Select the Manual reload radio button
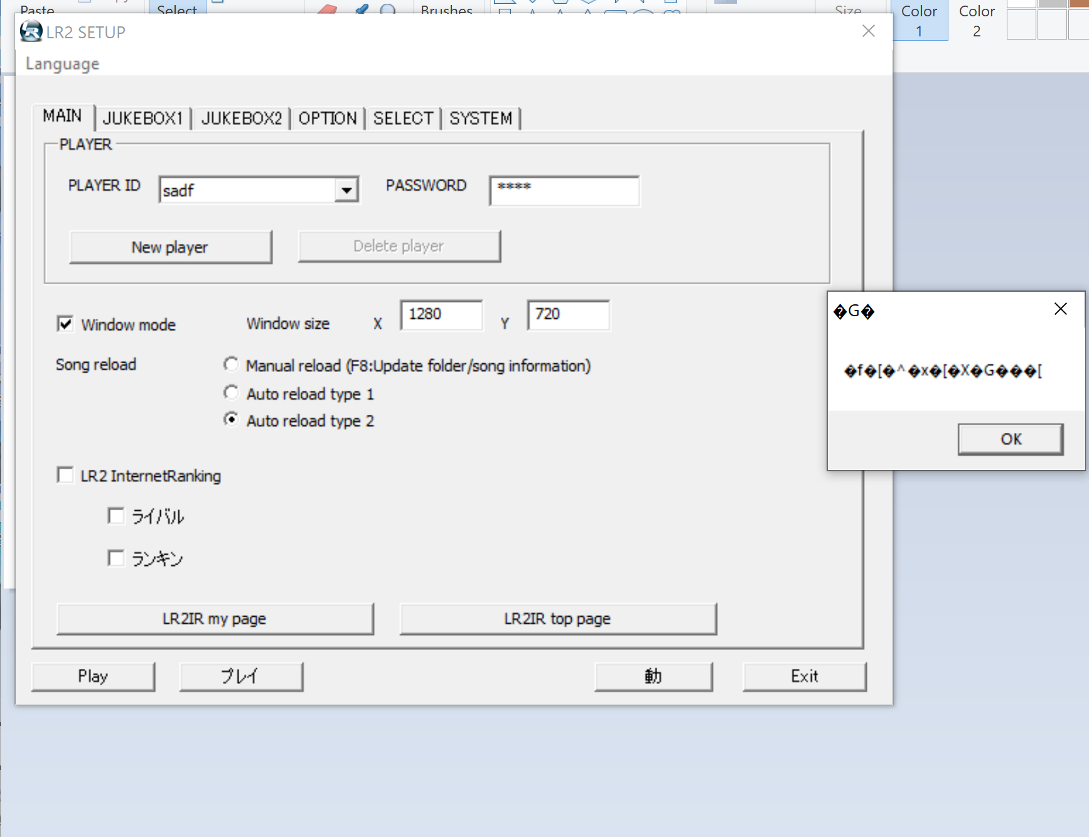 (x=231, y=365)
